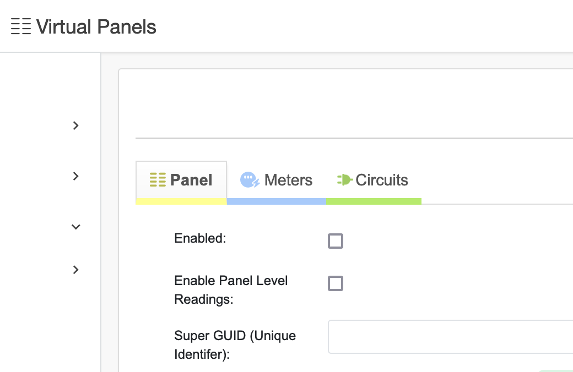This screenshot has height=372, width=573.
Task: Expand the second sidebar chevron
Action: tap(76, 176)
